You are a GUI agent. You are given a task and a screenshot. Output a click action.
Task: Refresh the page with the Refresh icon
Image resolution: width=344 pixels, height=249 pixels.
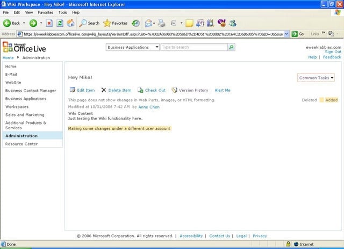[x=60, y=23]
